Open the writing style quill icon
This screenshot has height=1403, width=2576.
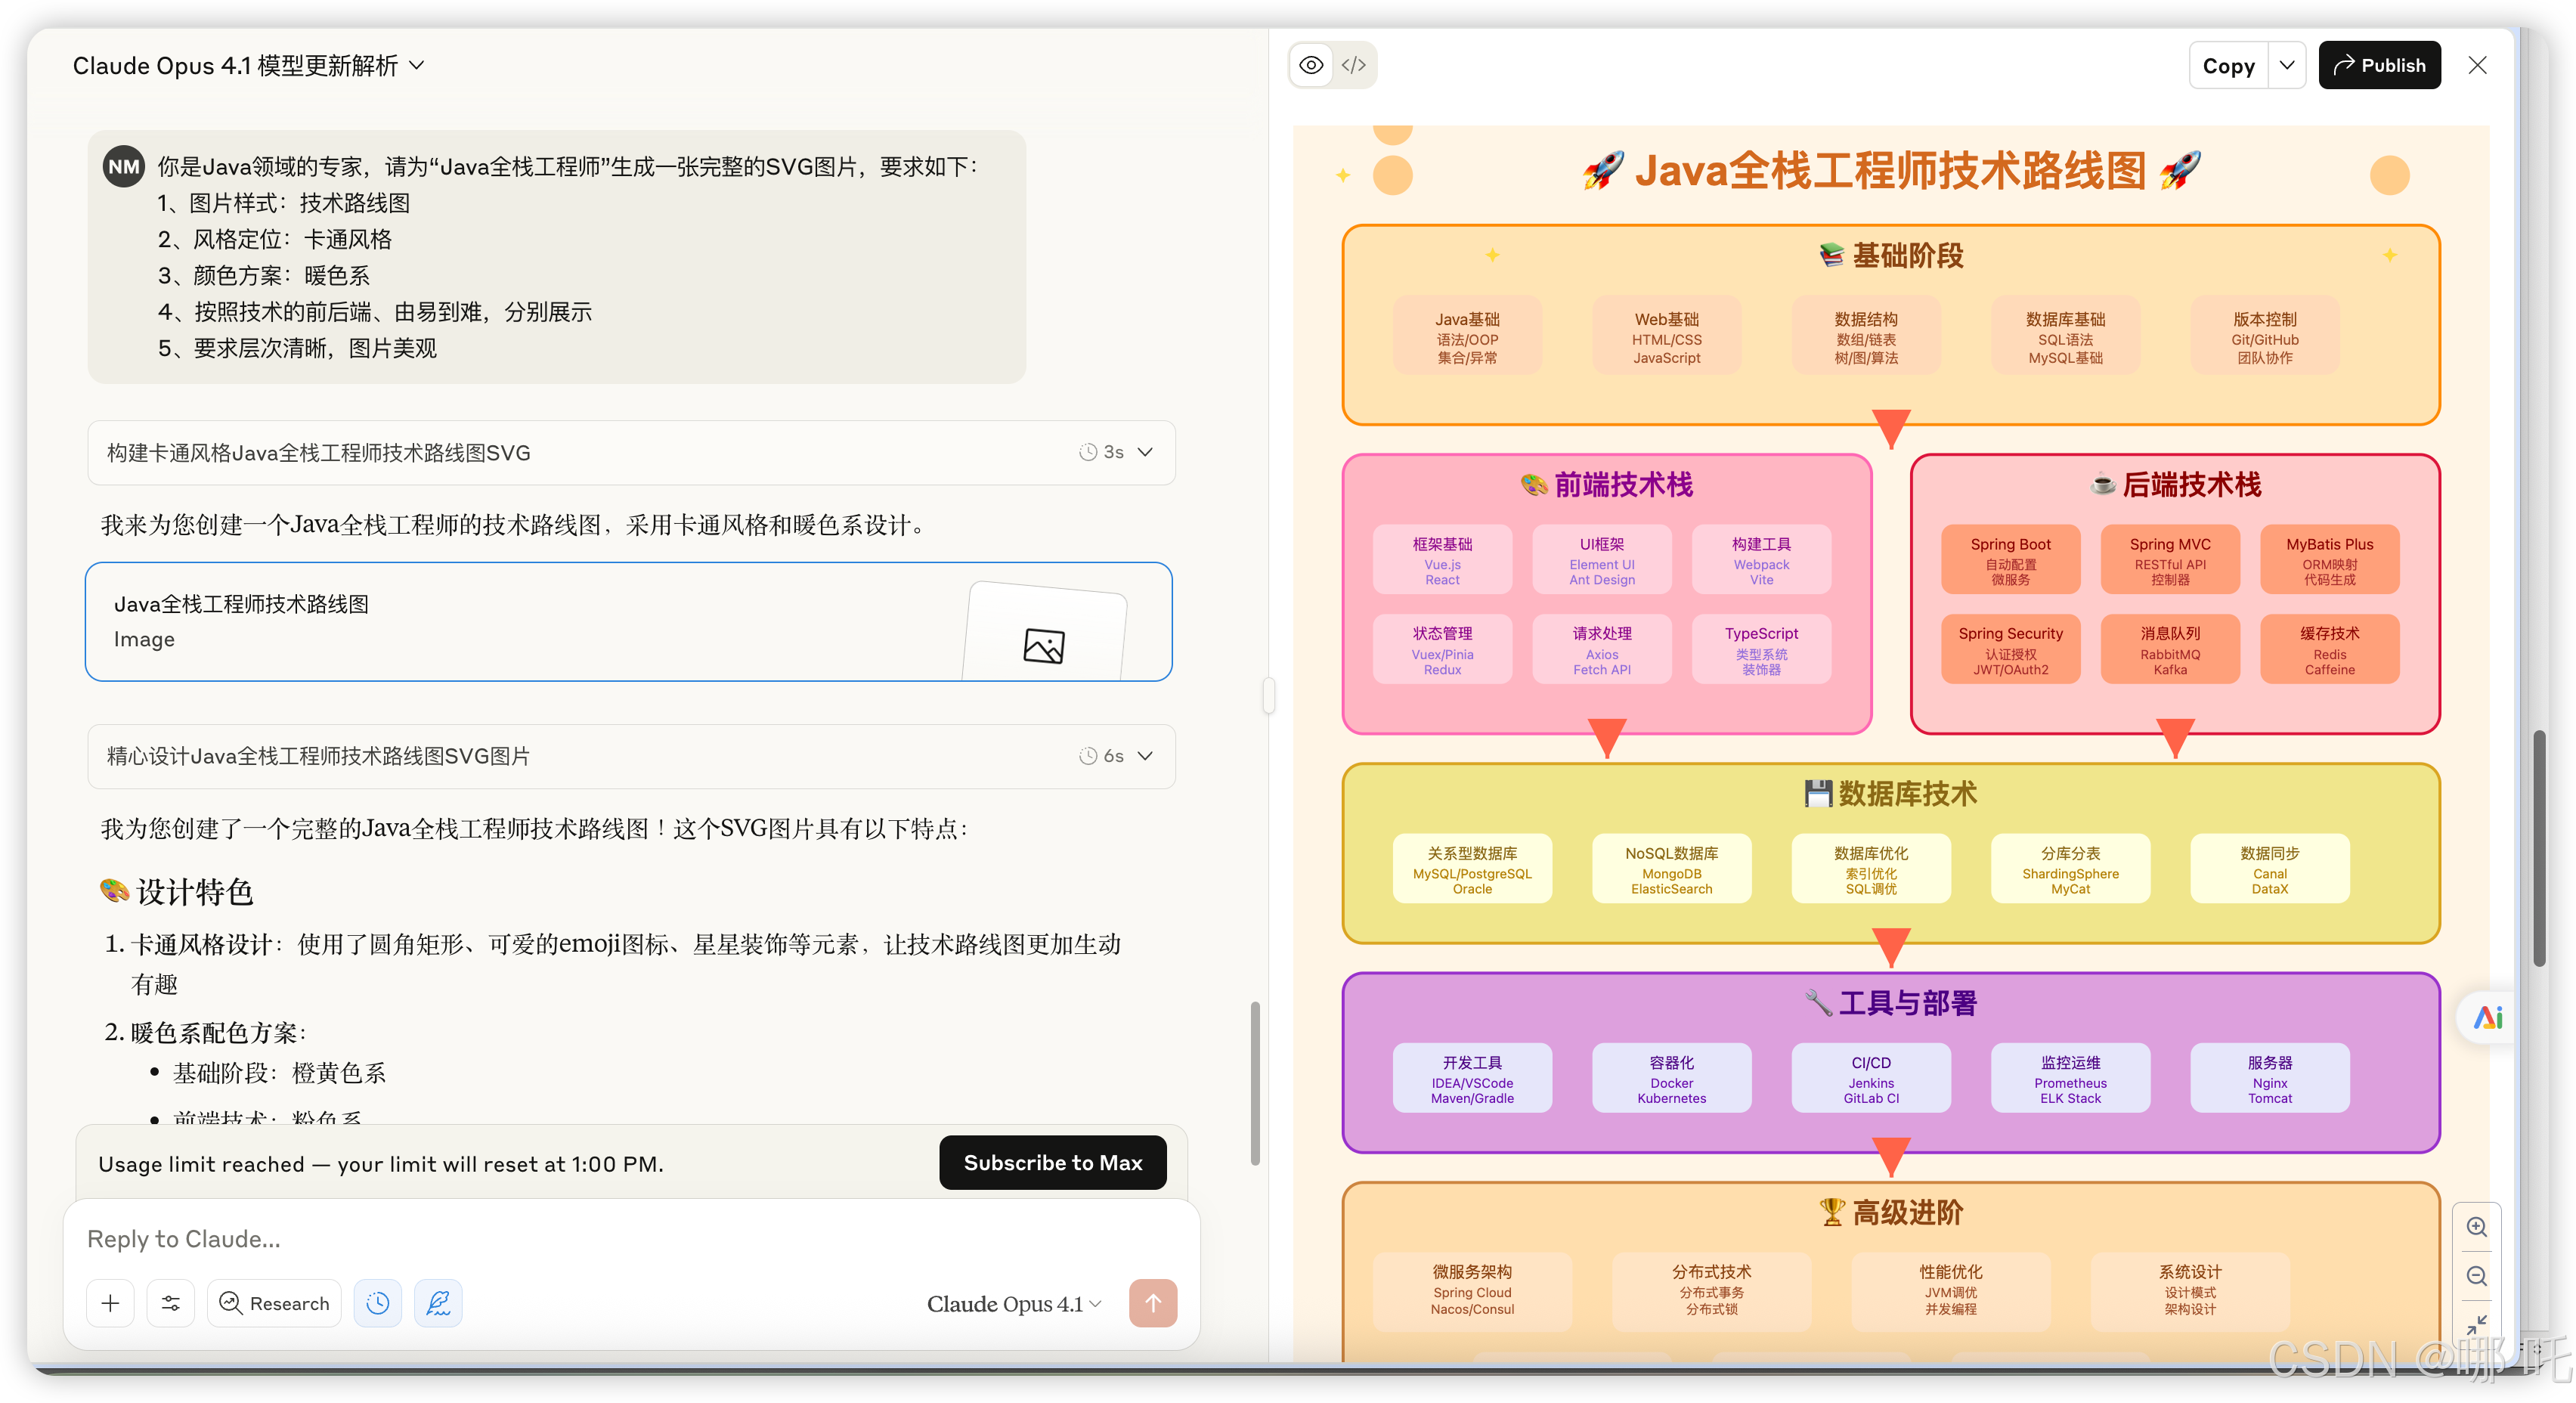coord(438,1303)
